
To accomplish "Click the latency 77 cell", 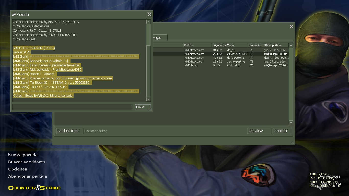I will click(x=252, y=58).
